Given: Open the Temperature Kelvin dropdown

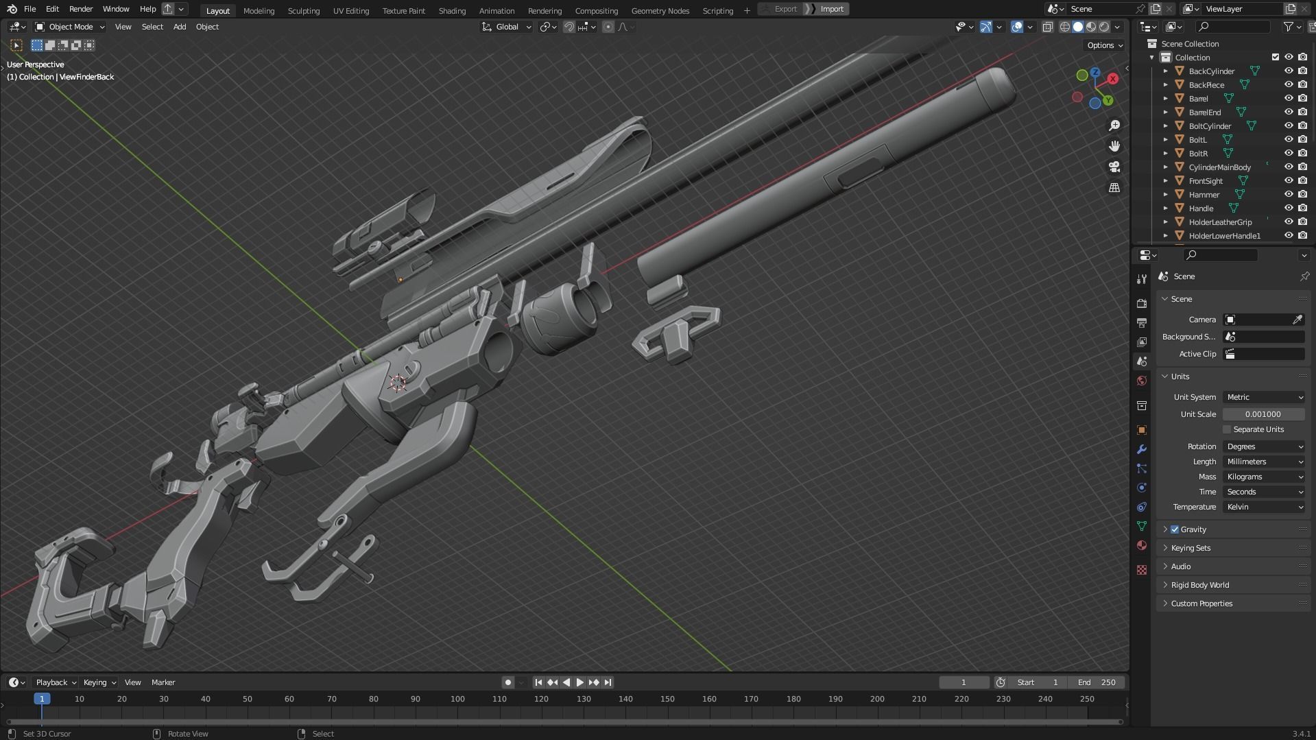Looking at the screenshot, I should tap(1264, 507).
